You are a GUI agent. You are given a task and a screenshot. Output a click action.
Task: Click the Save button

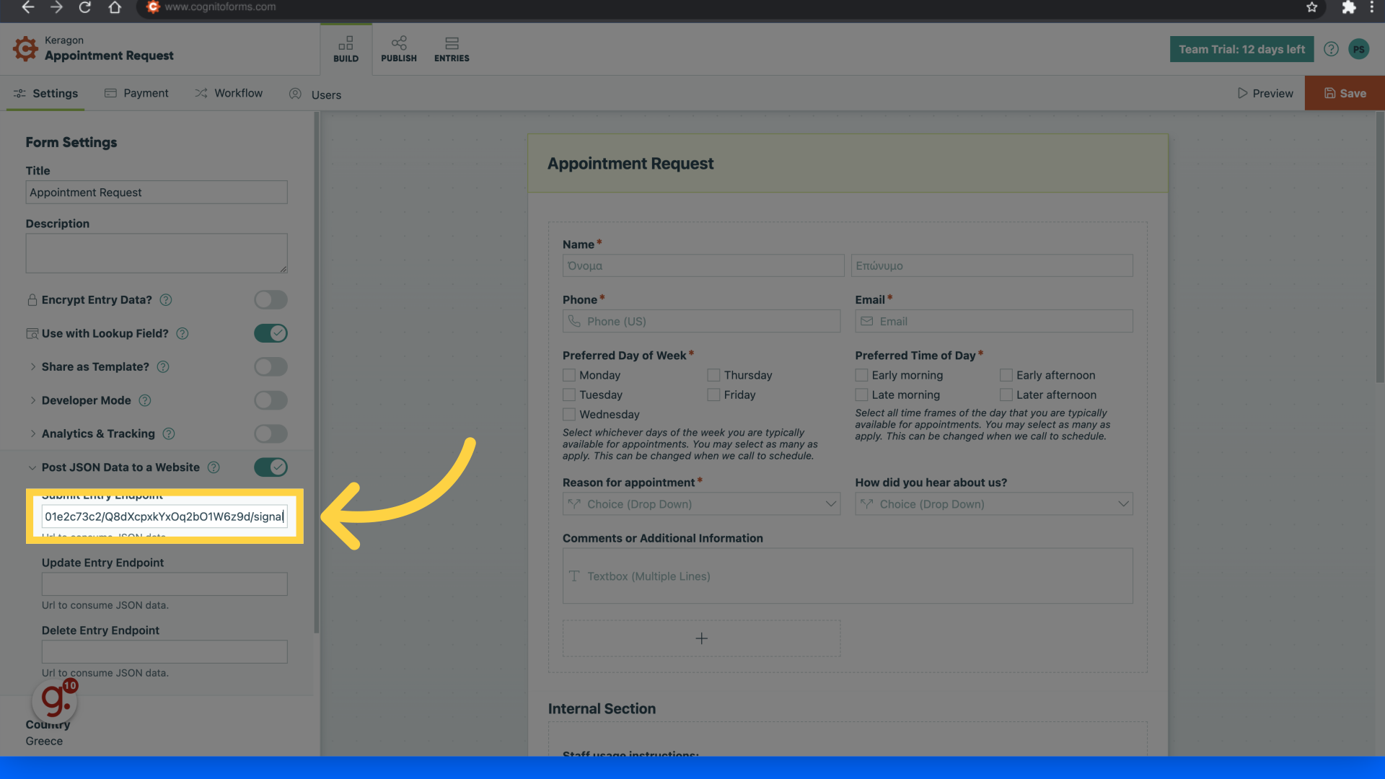[1344, 93]
